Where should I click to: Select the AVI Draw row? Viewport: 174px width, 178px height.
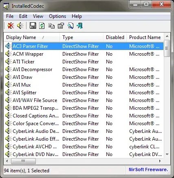point(84,77)
